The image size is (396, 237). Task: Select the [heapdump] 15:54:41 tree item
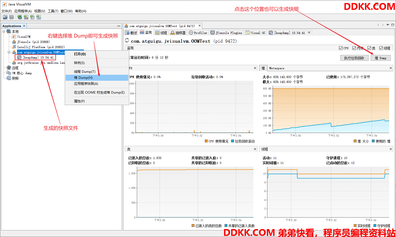tap(35, 57)
